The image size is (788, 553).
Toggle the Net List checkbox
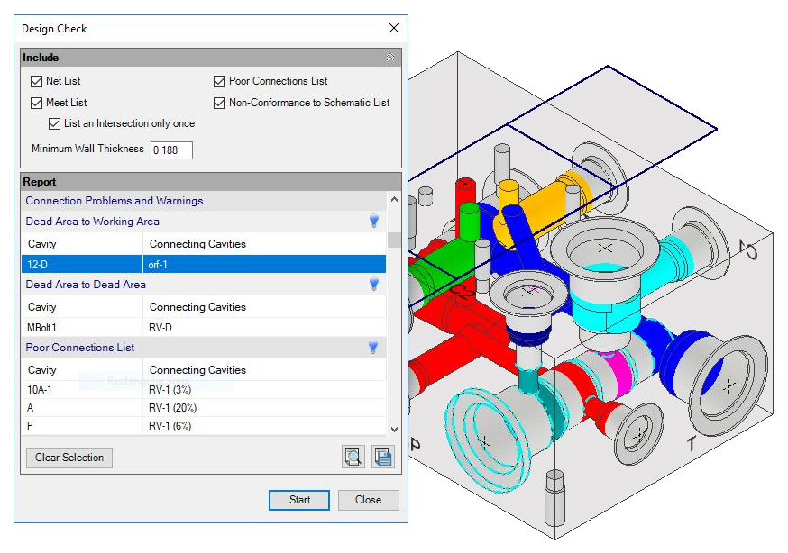click(x=37, y=82)
